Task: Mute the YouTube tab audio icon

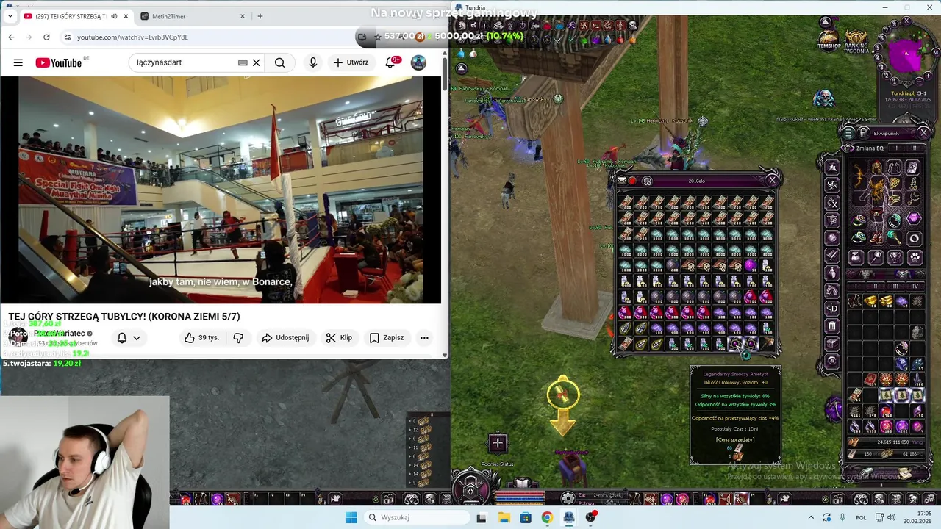Action: click(113, 16)
